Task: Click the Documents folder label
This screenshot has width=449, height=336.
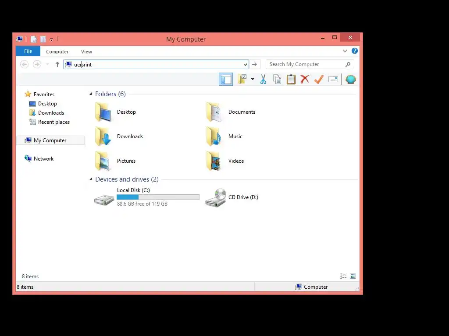Action: (242, 112)
